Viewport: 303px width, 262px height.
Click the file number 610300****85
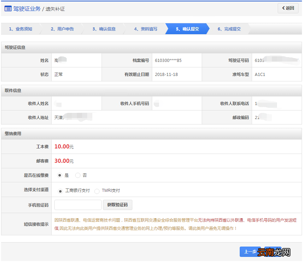point(168,61)
